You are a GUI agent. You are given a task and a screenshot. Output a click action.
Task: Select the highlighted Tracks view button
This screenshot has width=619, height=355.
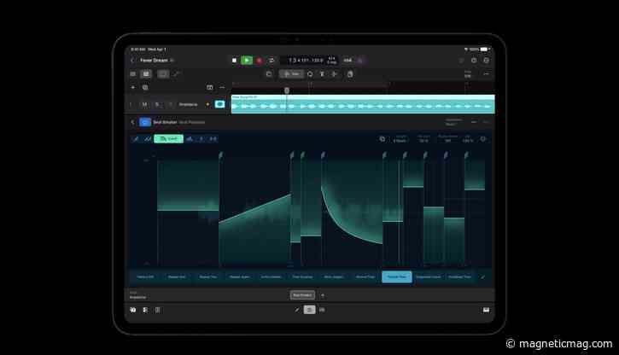pyautogui.click(x=146, y=73)
